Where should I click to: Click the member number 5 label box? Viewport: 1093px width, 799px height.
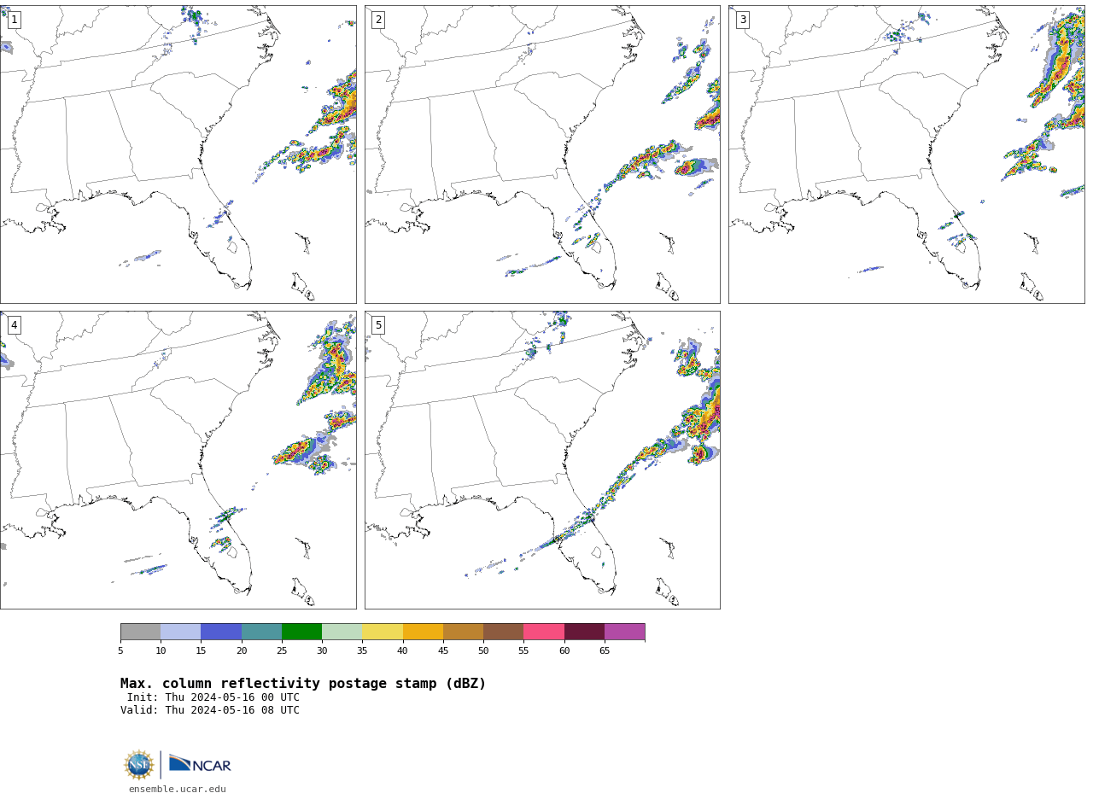378,325
